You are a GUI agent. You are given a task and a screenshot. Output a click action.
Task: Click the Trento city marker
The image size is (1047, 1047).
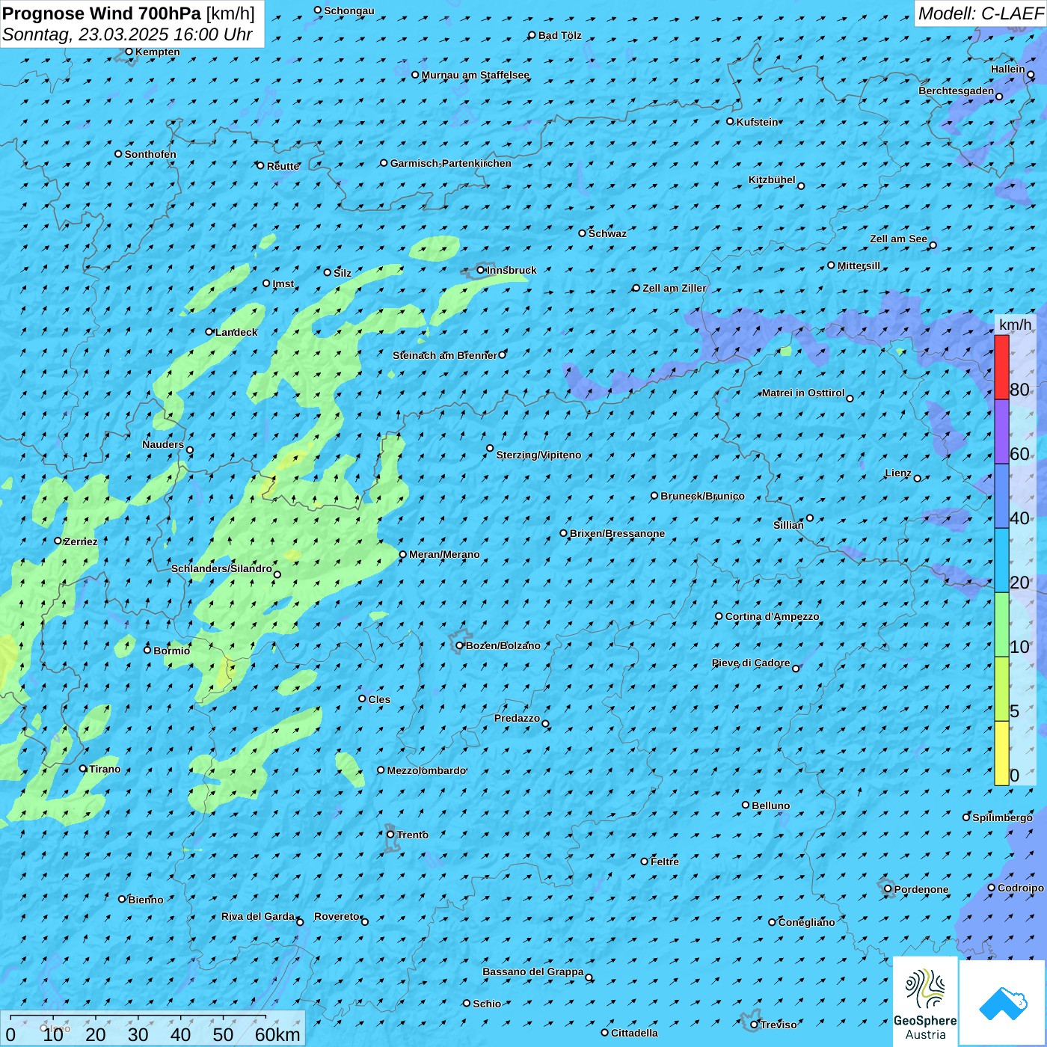(x=390, y=835)
